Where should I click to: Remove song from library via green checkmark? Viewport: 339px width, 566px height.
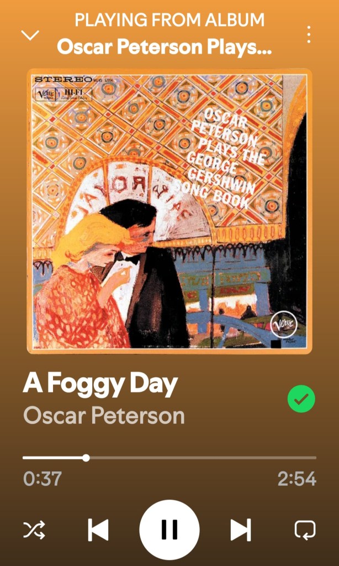click(301, 399)
